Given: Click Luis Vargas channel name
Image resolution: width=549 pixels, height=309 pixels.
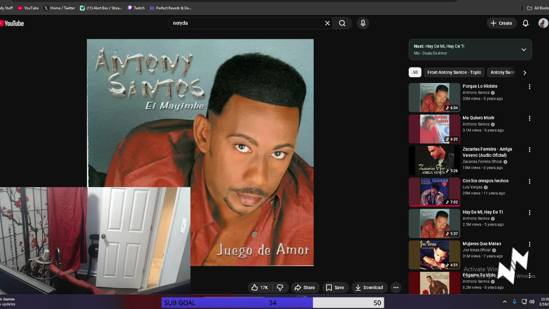Looking at the screenshot, I should pos(472,187).
